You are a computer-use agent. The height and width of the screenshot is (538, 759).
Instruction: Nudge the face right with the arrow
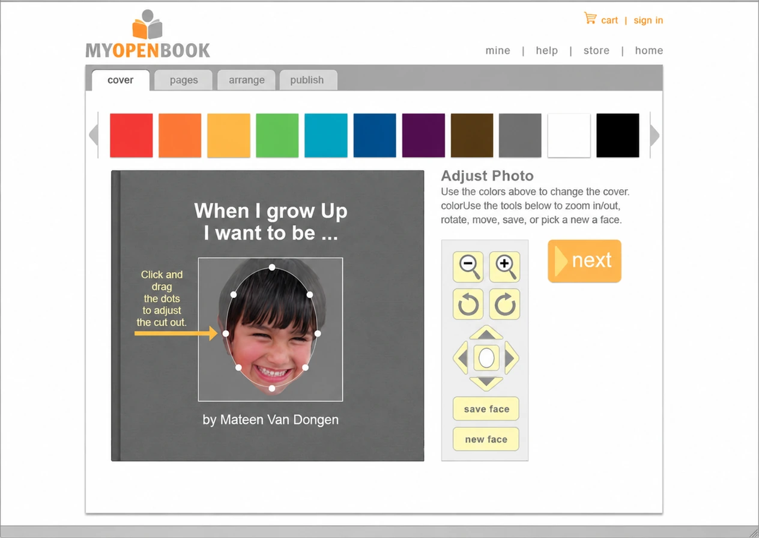click(511, 358)
